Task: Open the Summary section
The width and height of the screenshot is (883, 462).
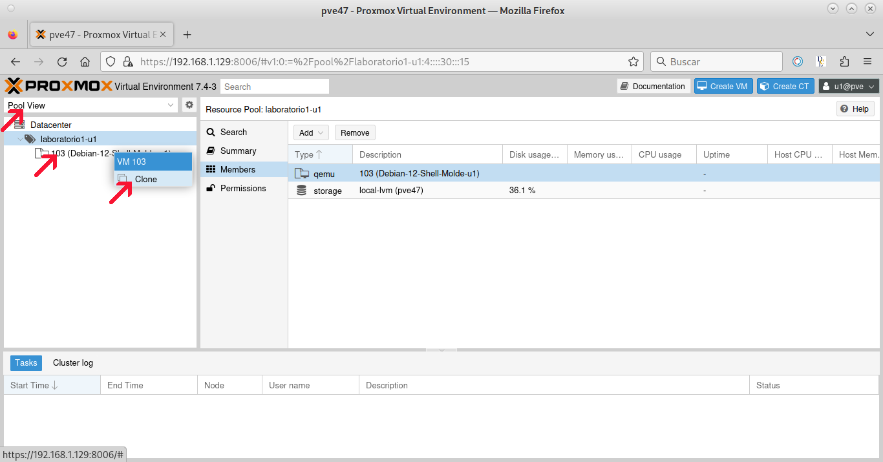Action: coord(244,151)
